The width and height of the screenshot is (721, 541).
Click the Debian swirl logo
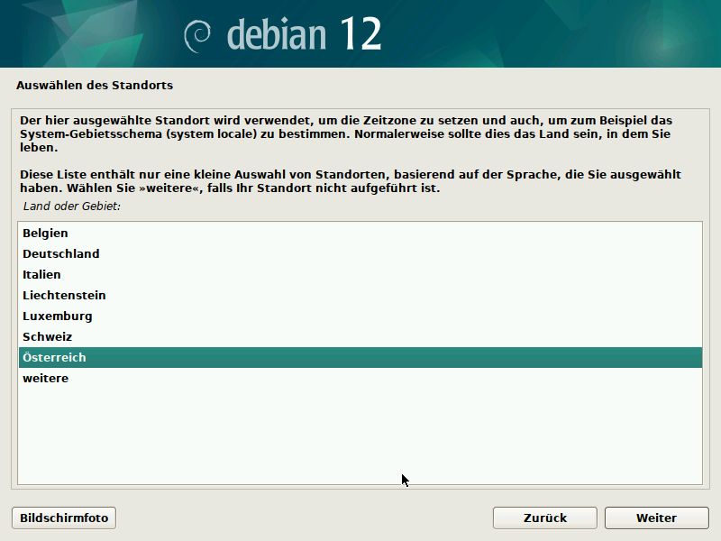(x=198, y=35)
